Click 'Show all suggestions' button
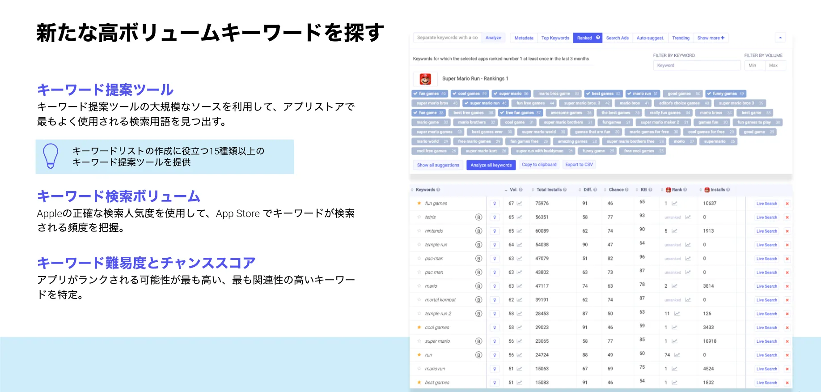The image size is (821, 392). point(438,165)
